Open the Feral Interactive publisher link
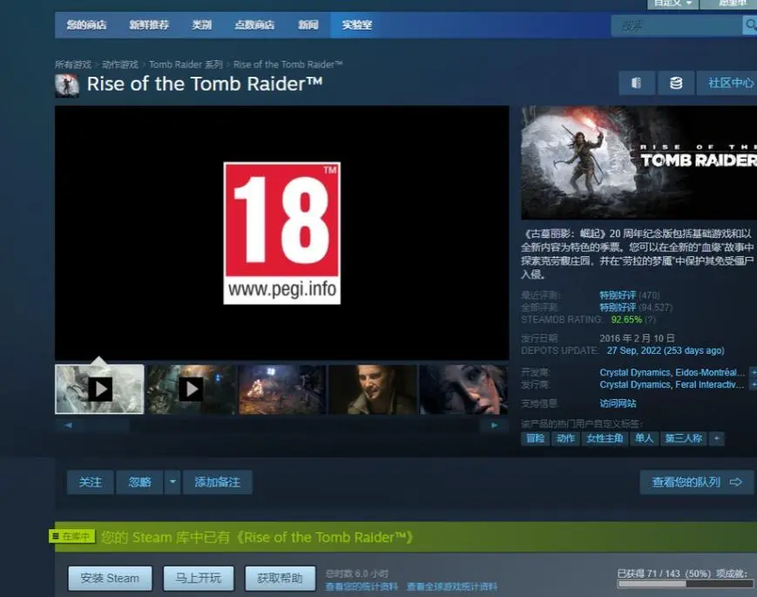757x597 pixels. (710, 385)
